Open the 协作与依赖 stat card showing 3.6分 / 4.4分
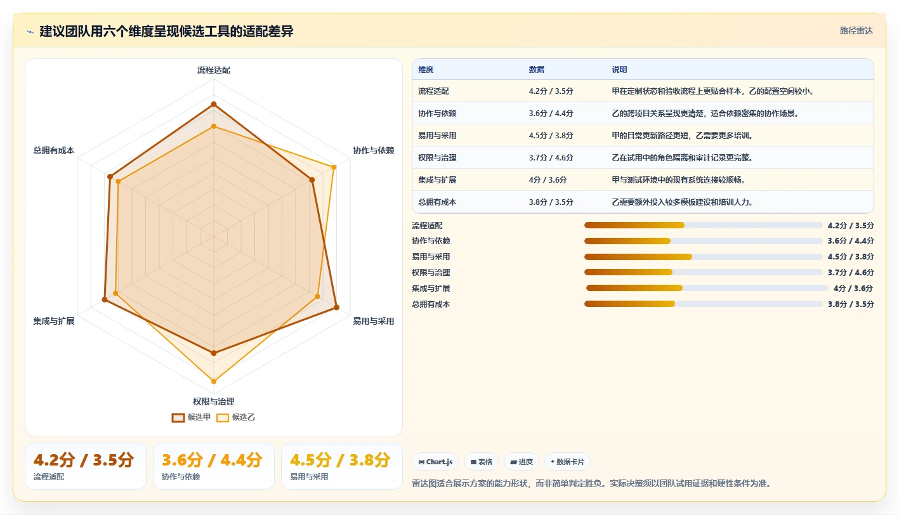 (214, 466)
